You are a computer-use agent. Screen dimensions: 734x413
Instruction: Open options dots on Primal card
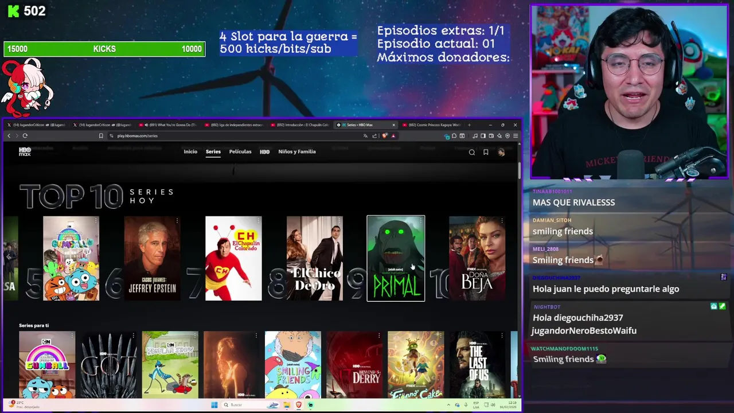(420, 220)
